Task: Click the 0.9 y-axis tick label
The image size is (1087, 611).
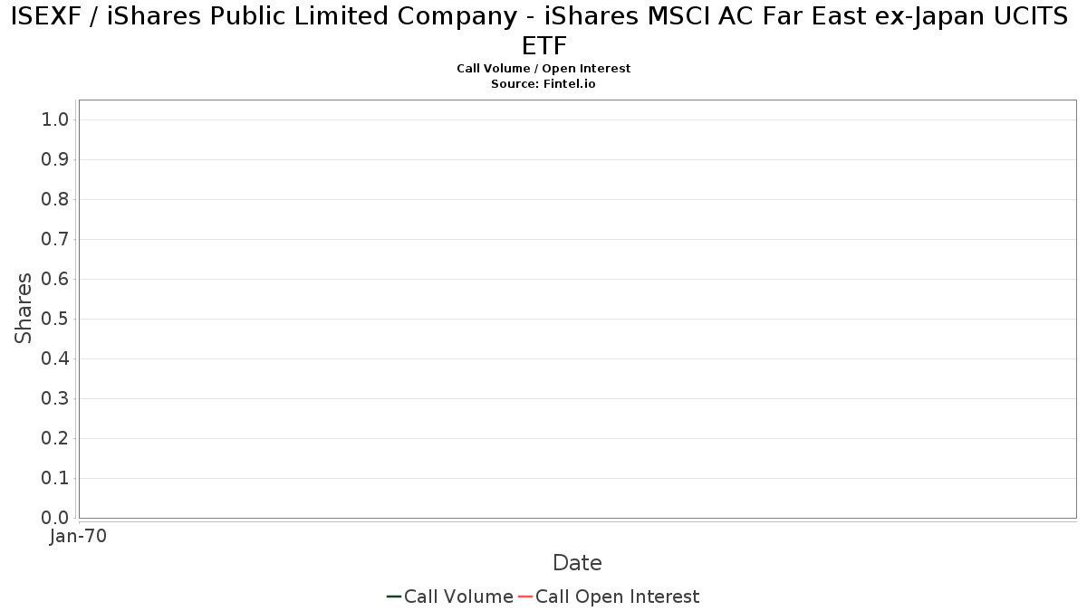Action: point(55,160)
